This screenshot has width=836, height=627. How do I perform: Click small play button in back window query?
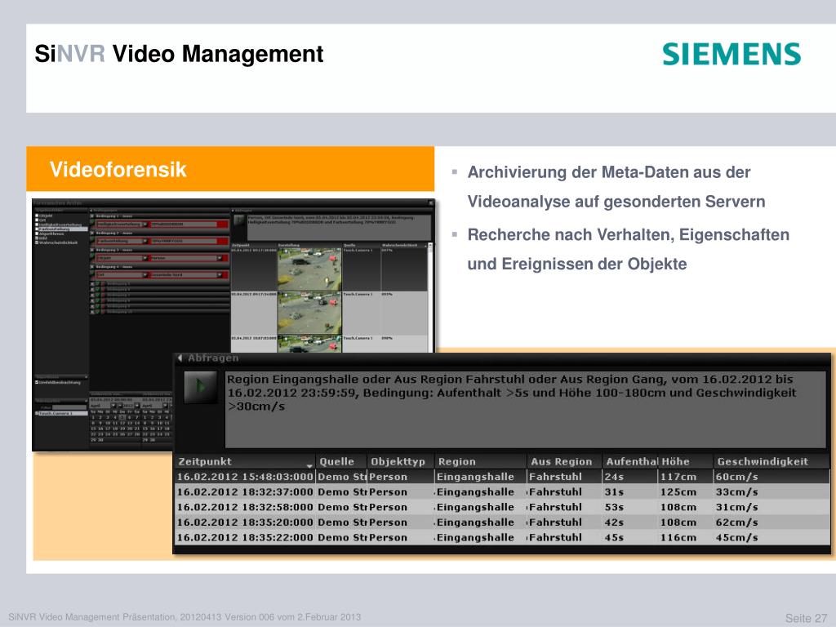239,219
